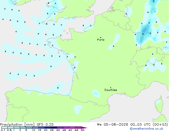The width and height of the screenshot is (169, 131).
Task: Click the 3 mm precipitation value on map
Action: pyautogui.click(x=143, y=34)
